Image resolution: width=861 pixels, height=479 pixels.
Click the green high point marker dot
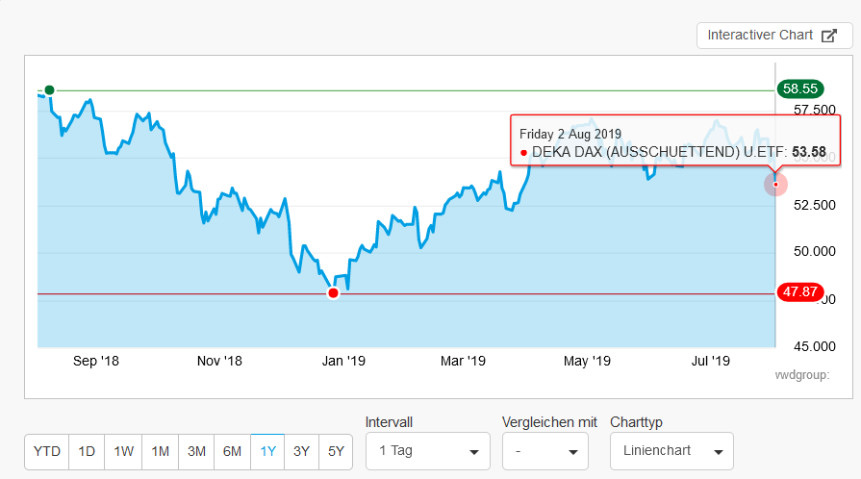[49, 90]
